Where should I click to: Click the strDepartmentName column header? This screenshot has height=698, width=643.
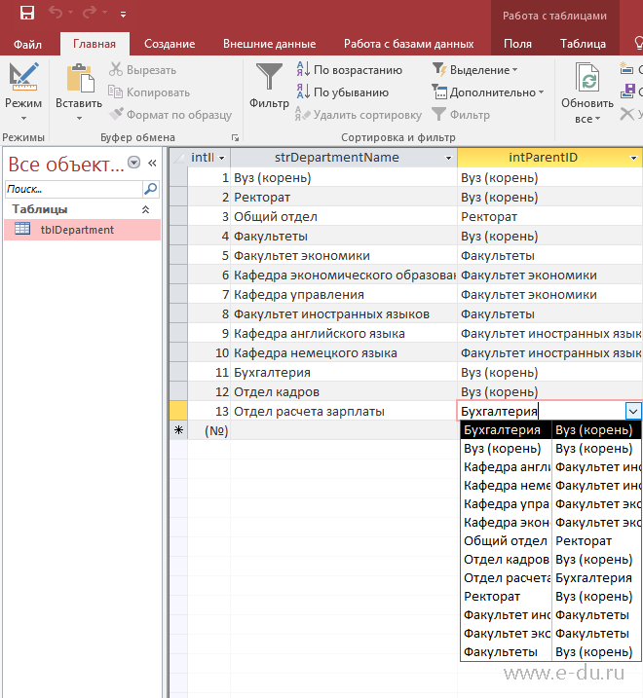click(337, 158)
